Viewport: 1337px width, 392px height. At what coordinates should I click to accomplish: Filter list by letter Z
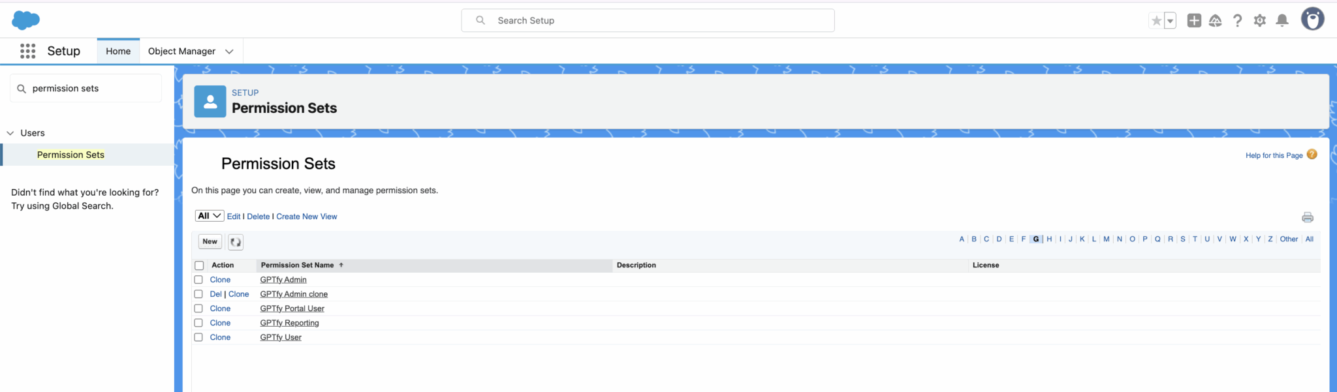(x=1270, y=239)
